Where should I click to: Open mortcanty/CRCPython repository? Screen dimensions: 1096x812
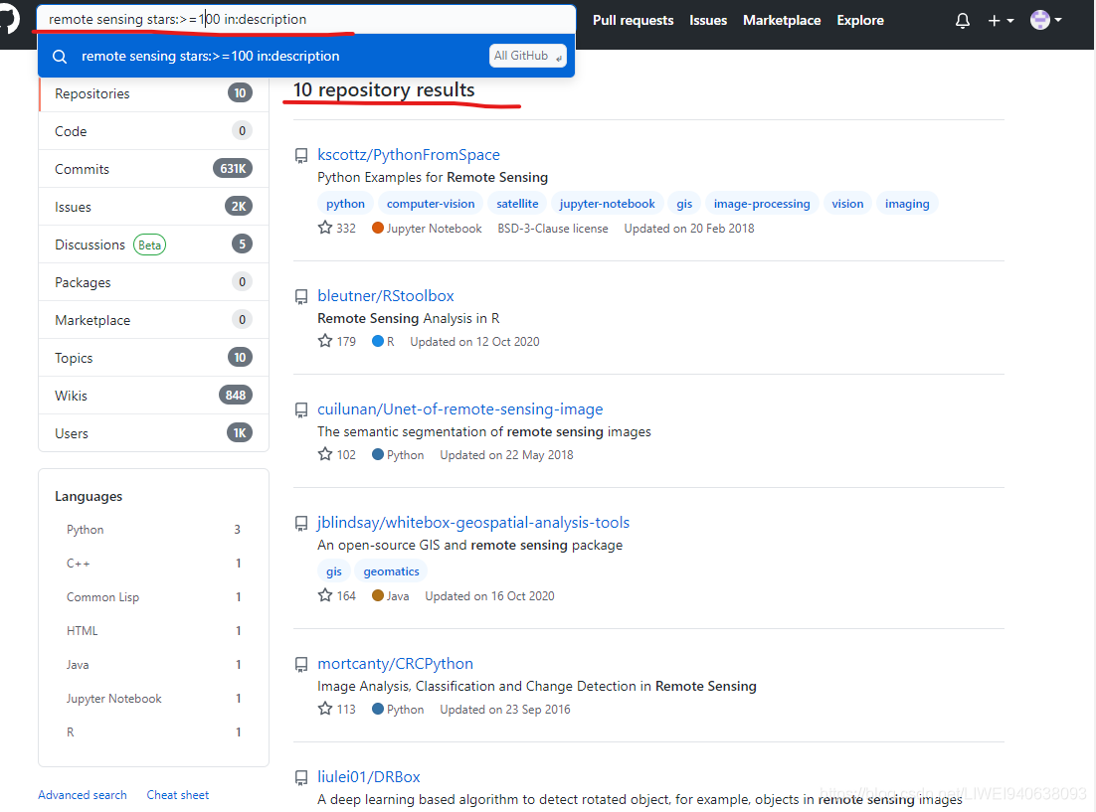pyautogui.click(x=396, y=664)
